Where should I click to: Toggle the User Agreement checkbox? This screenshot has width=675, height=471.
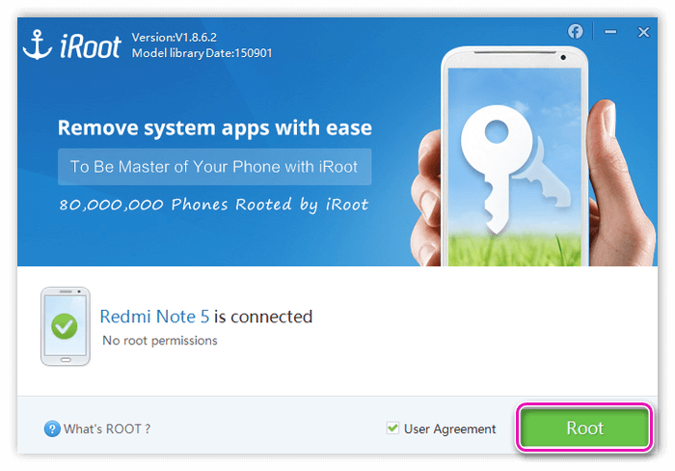click(x=392, y=428)
